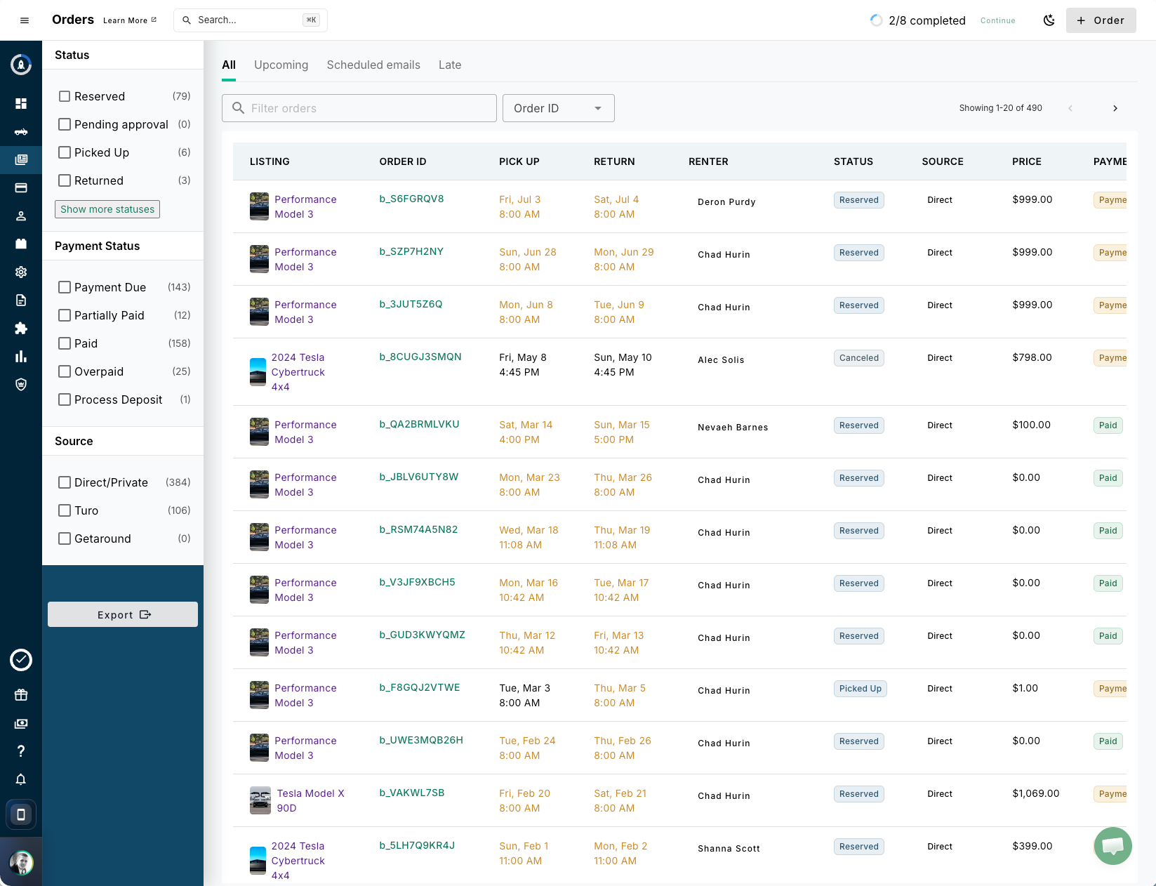
Task: Click the previous page arrow
Action: [1070, 108]
